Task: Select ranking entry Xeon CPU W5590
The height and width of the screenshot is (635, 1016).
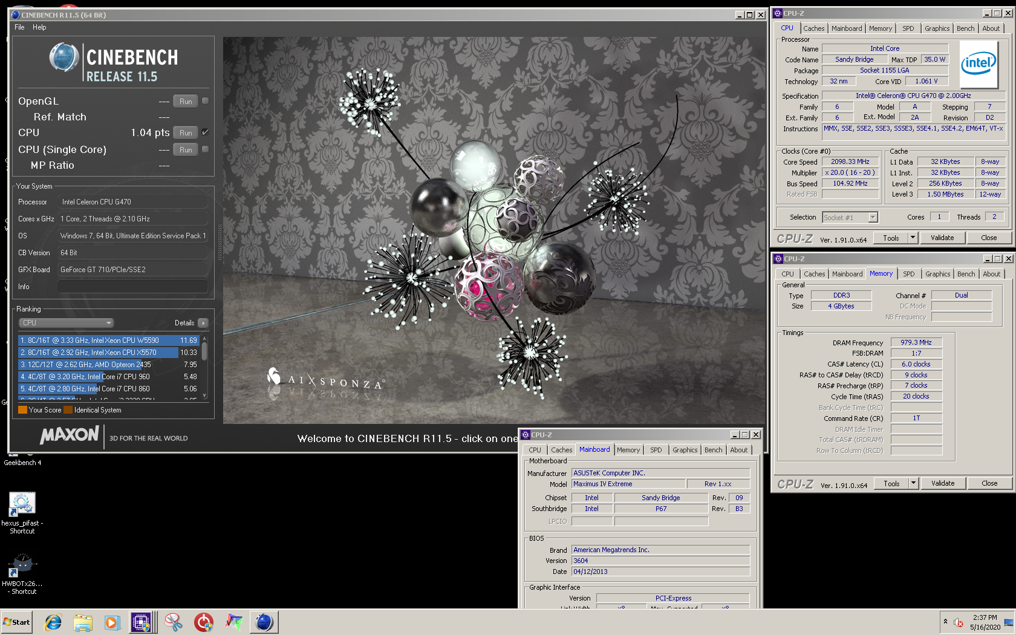Action: click(109, 340)
